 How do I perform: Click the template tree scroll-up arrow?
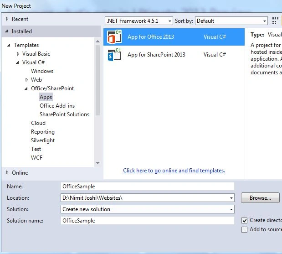(x=97, y=41)
